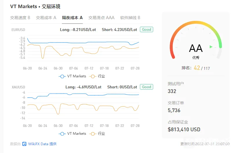The width and height of the screenshot is (233, 153).
Task: Click the Short: 0USD/Lot value
Action: pos(122,87)
